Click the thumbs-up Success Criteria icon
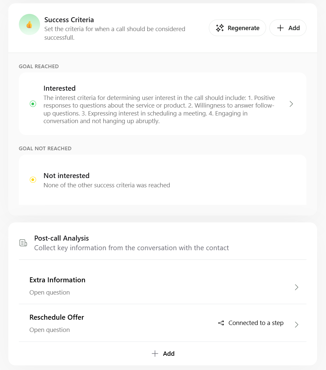Image resolution: width=326 pixels, height=370 pixels. (29, 24)
